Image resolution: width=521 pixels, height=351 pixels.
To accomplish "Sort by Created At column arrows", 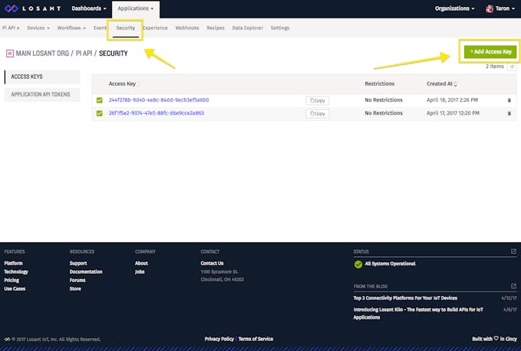I will (456, 84).
